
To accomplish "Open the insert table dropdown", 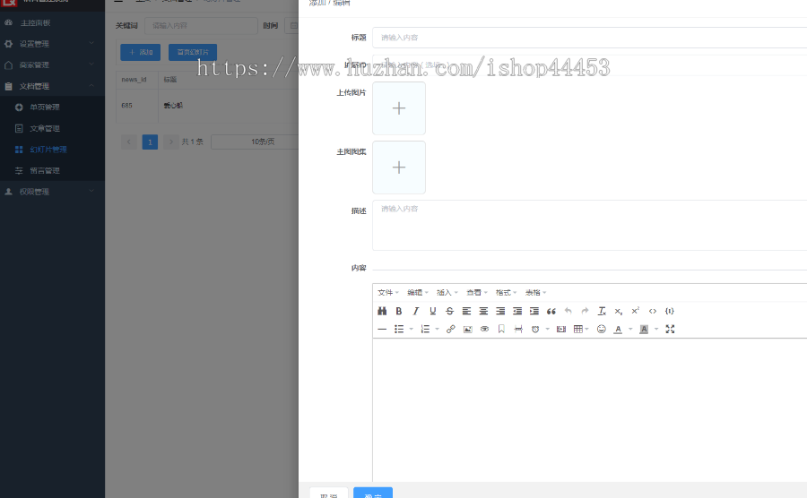I will click(x=581, y=330).
